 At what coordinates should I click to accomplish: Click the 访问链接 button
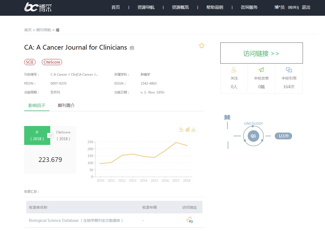pyautogui.click(x=261, y=53)
